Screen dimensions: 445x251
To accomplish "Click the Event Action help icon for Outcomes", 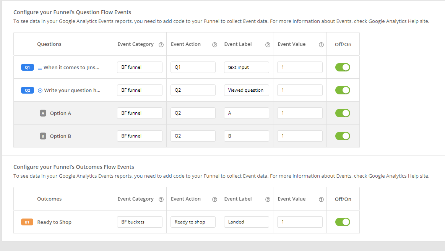I will [x=214, y=199].
